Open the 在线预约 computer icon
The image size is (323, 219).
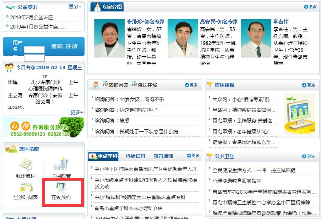point(61,188)
